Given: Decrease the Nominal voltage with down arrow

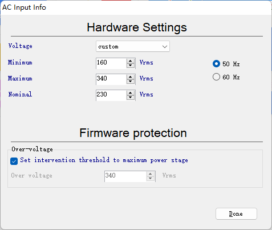Looking at the screenshot, I should (131, 98).
